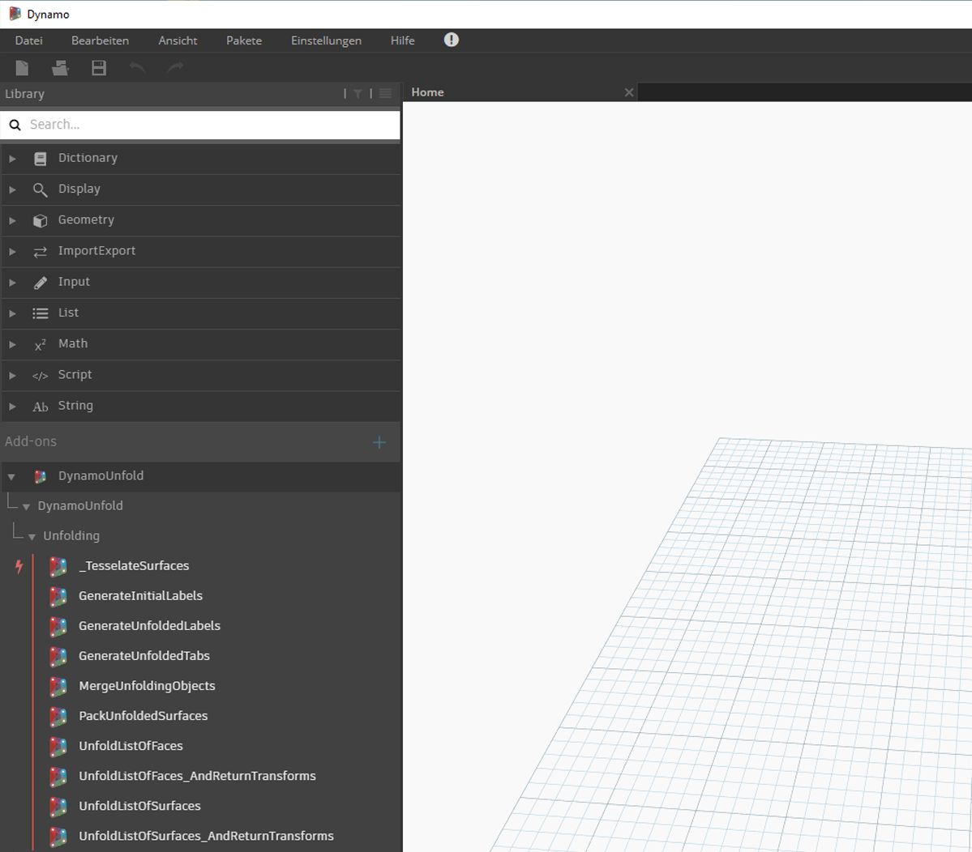Click the GenerateInitialLabels node icon

(x=58, y=596)
